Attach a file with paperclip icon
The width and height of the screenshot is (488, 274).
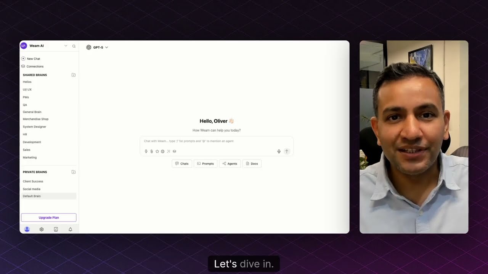click(151, 151)
